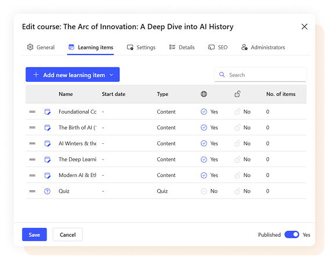Viewport: 329px width, 260px height.
Task: Open the SEO tab
Action: pyautogui.click(x=218, y=48)
